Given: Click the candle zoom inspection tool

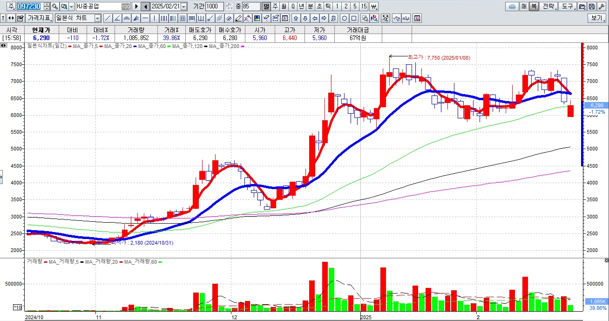Looking at the screenshot, I should pos(374,18).
